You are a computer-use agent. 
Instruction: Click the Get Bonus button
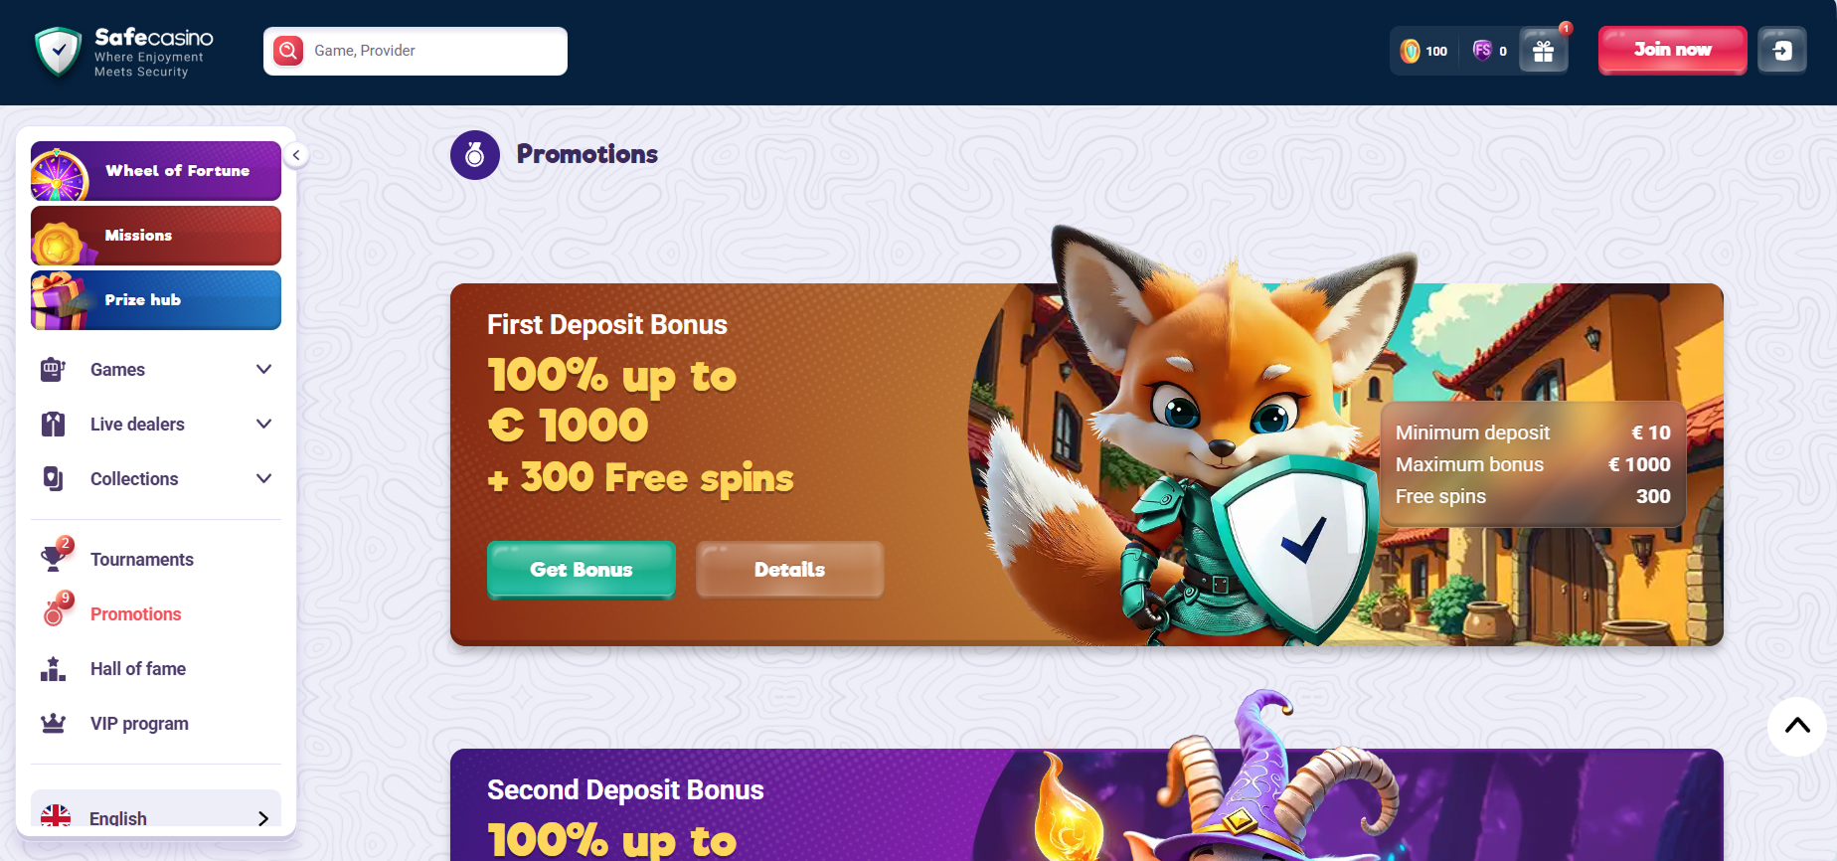(x=582, y=570)
